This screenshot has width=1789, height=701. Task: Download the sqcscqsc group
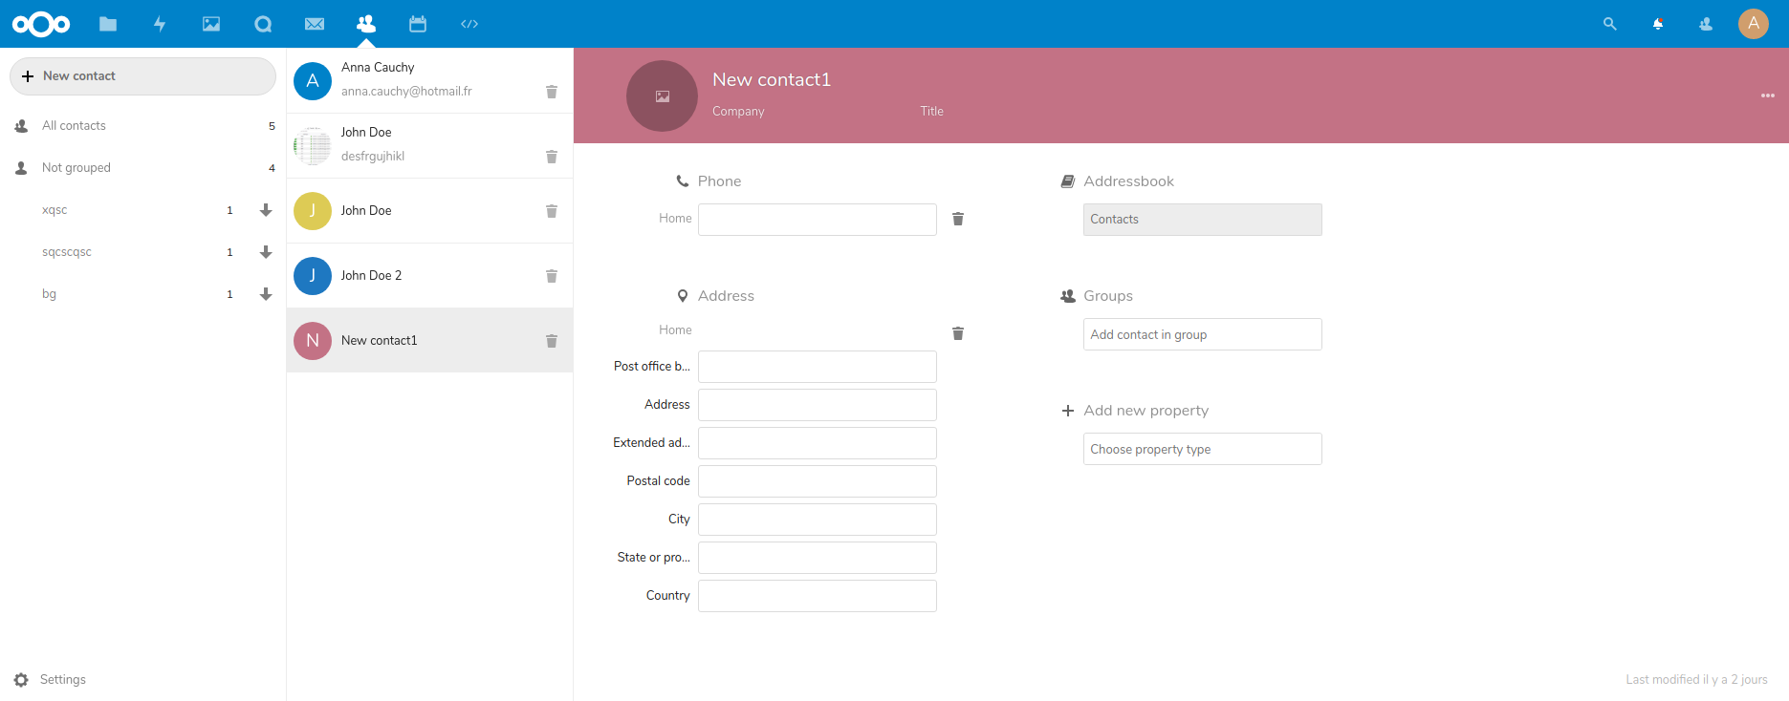pyautogui.click(x=266, y=252)
